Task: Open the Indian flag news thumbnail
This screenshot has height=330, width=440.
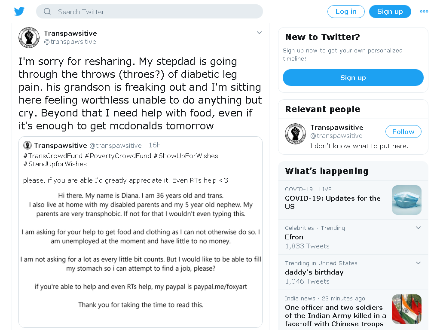Action: (x=406, y=309)
